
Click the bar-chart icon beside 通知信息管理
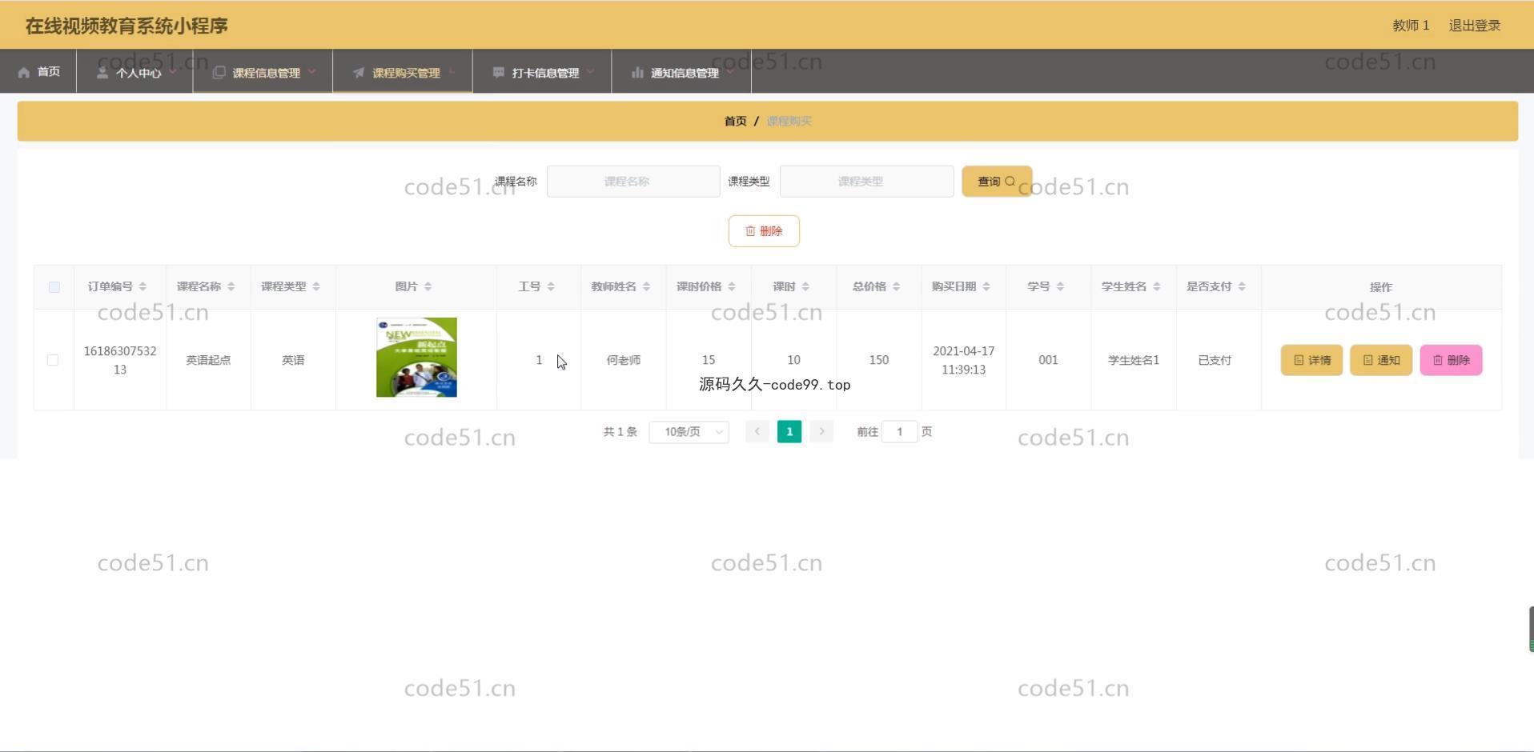(x=637, y=72)
